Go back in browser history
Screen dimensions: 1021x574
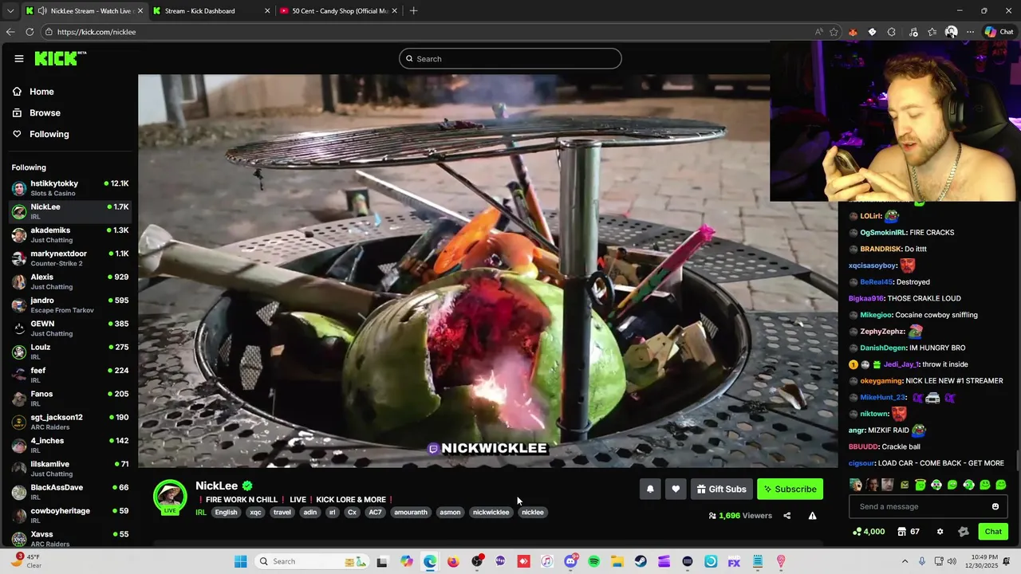[x=10, y=32]
